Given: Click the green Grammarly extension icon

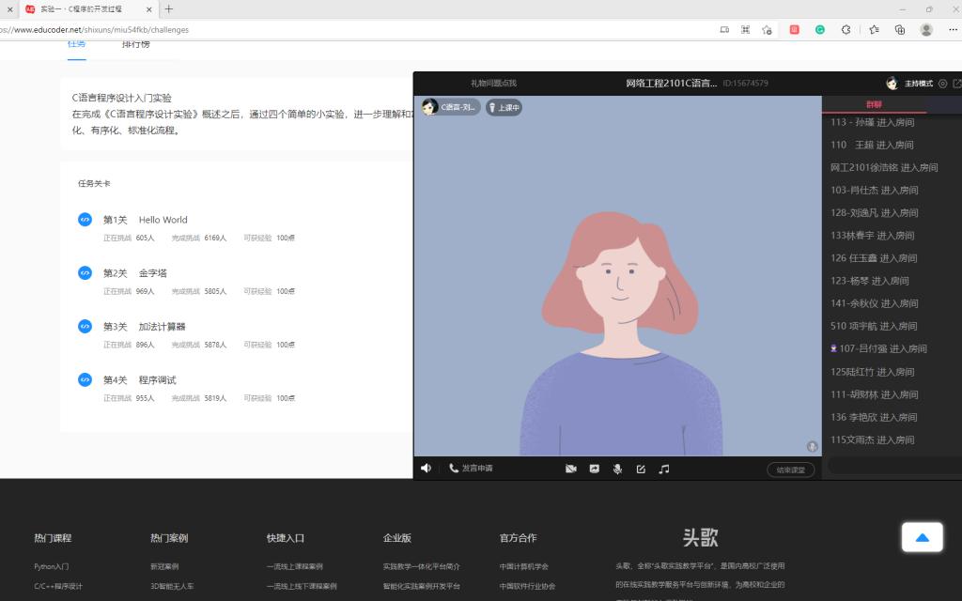Looking at the screenshot, I should (819, 29).
